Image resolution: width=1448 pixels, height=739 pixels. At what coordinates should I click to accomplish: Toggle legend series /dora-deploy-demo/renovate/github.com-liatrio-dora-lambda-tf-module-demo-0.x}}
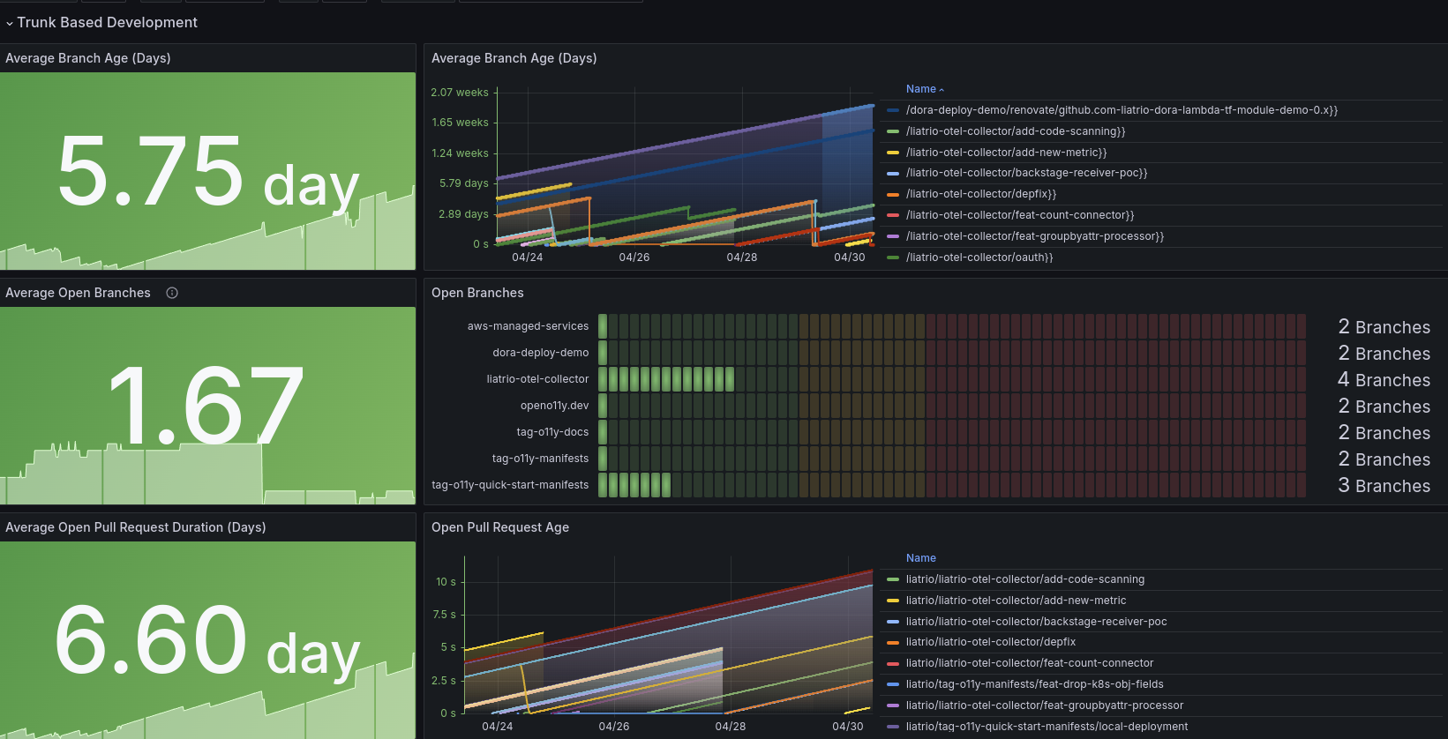(x=1122, y=110)
